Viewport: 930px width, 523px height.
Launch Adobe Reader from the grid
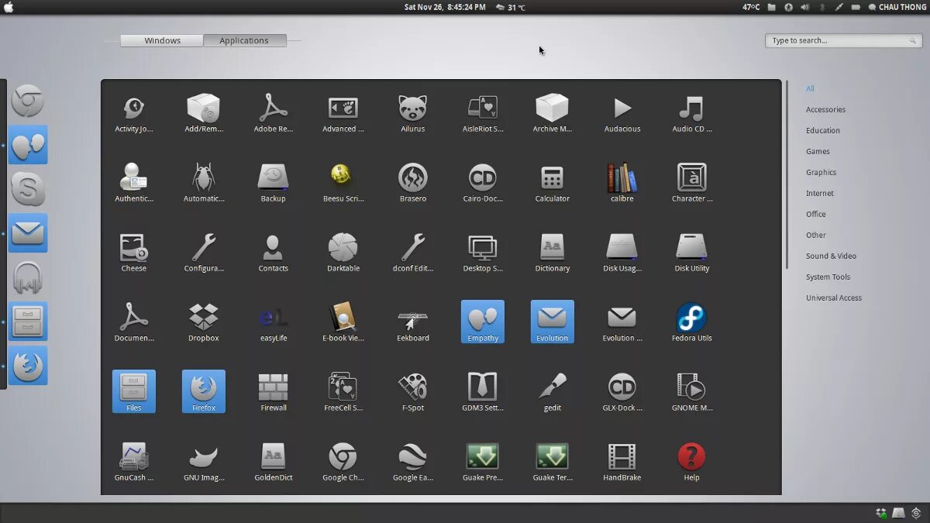[x=273, y=113]
